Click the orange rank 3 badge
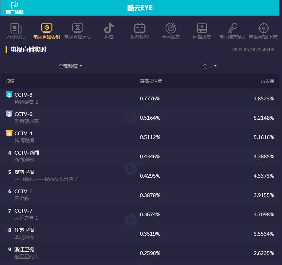The width and height of the screenshot is (282, 265). 9,133
